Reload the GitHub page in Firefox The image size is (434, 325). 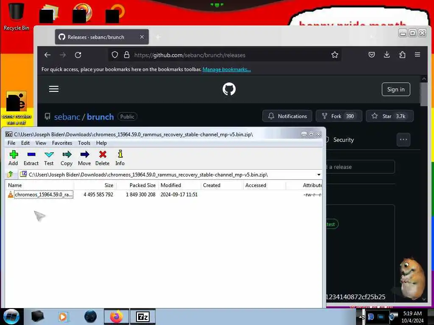pyautogui.click(x=78, y=55)
